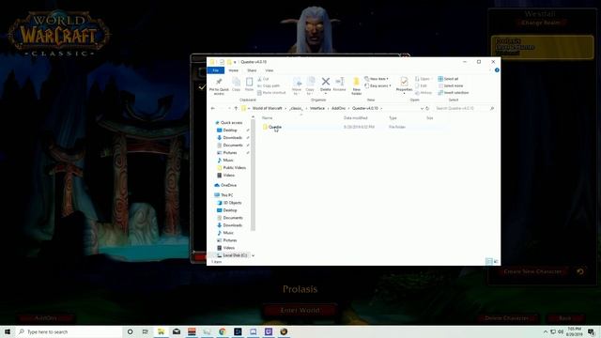601x338 pixels.
Task: Click the Delete X icon
Action: click(x=326, y=82)
